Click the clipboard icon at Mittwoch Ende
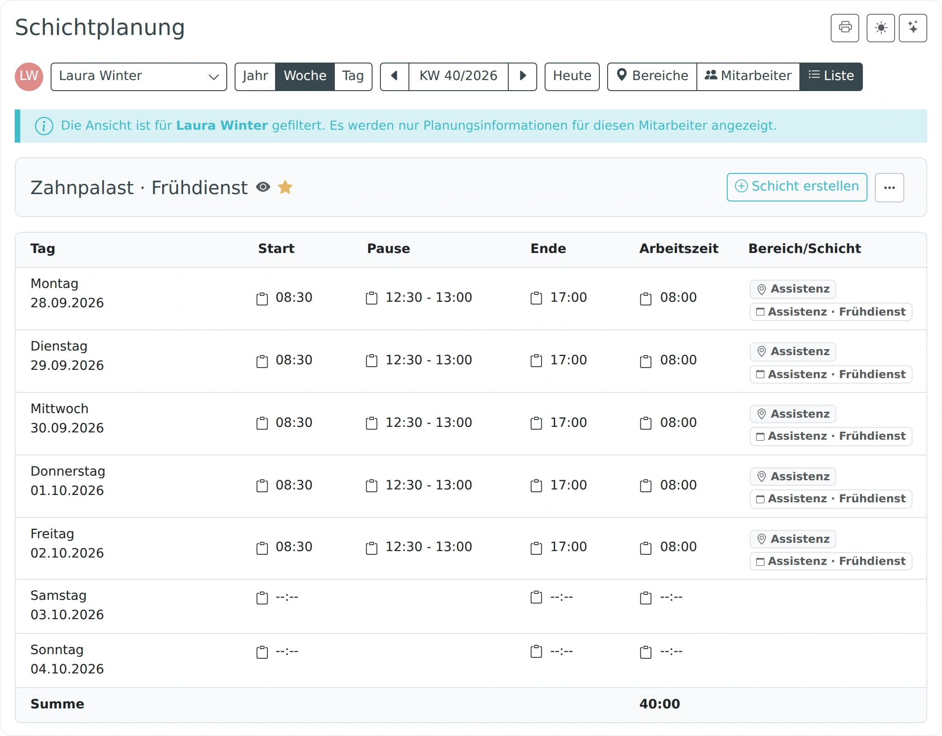942x736 pixels. [536, 423]
